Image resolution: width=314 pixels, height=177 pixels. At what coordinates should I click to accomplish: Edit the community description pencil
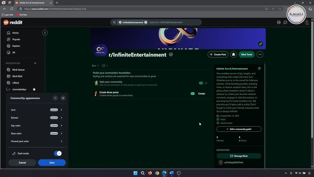[x=259, y=68]
